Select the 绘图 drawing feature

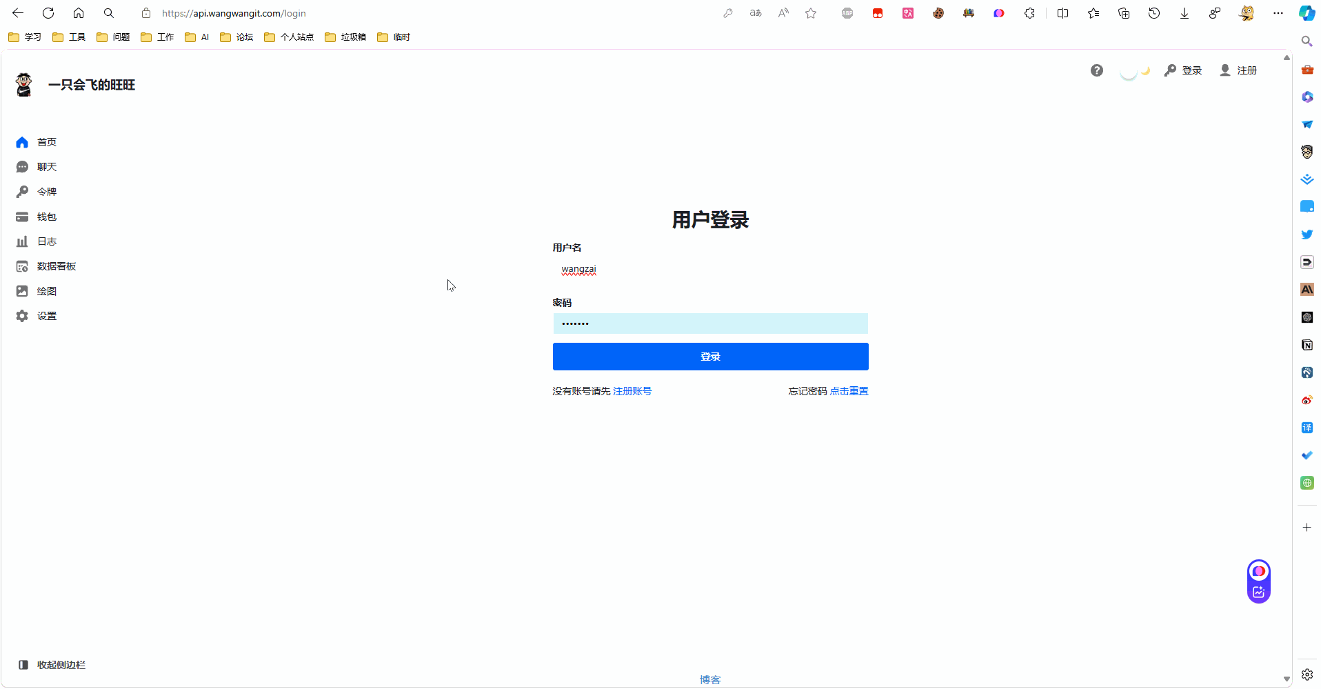point(47,290)
